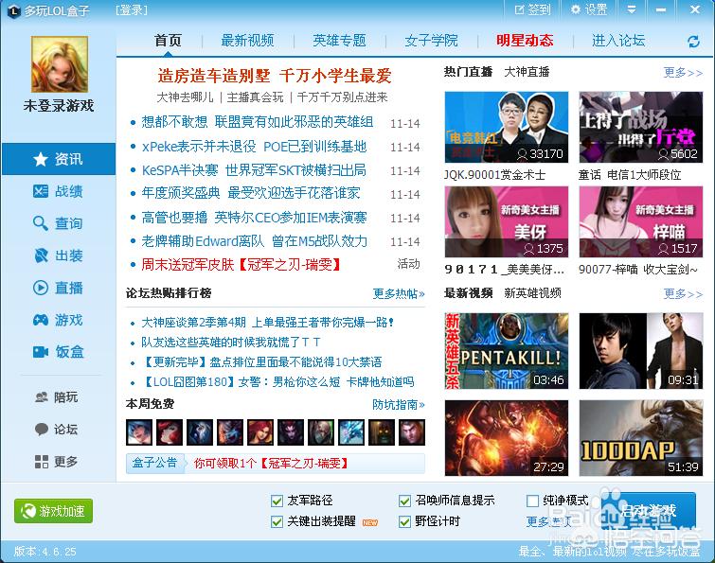Switch to the 英雄专题 tab

click(339, 41)
